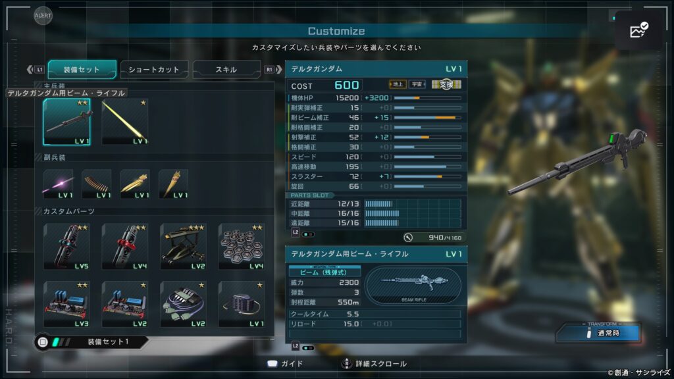
Task: Open the 装備セット1 set selector
Action: pos(92,342)
